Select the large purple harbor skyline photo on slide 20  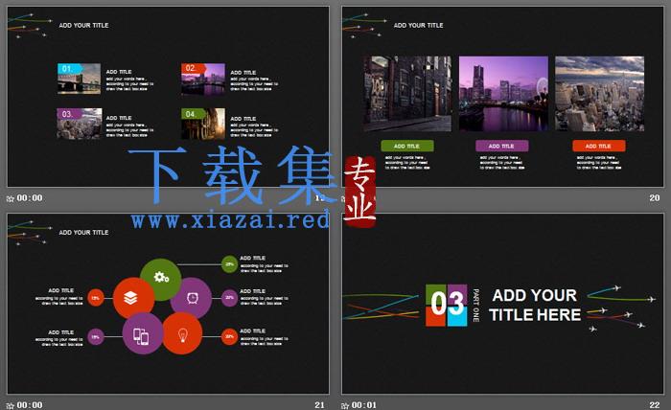point(503,94)
